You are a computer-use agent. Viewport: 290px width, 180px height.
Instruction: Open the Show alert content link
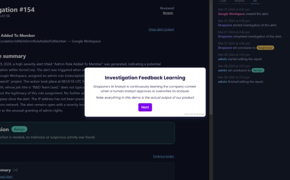click(161, 30)
